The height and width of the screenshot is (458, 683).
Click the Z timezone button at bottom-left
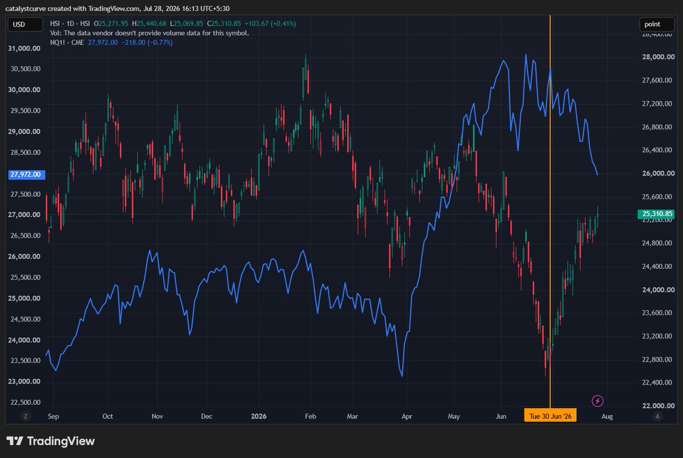25,416
